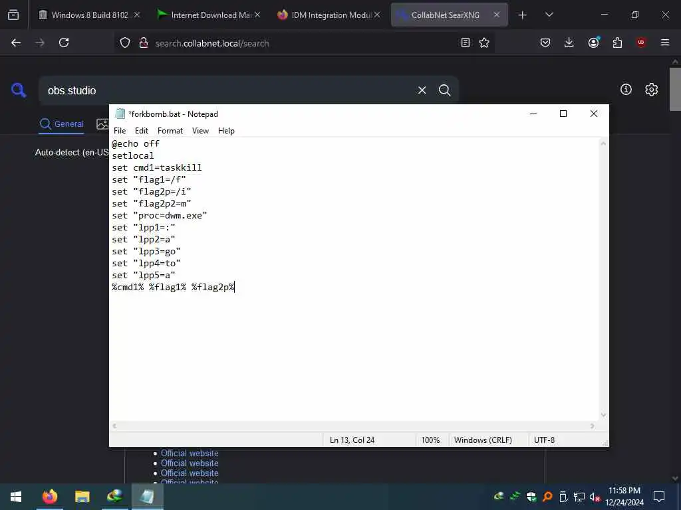Open Pocket save icon in toolbar

(545, 42)
